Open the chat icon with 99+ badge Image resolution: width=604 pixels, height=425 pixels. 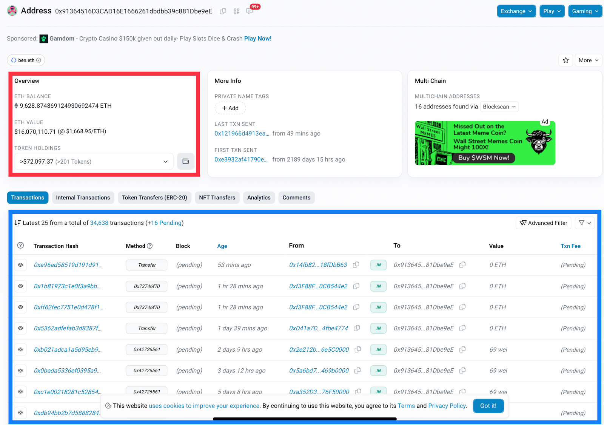click(250, 11)
